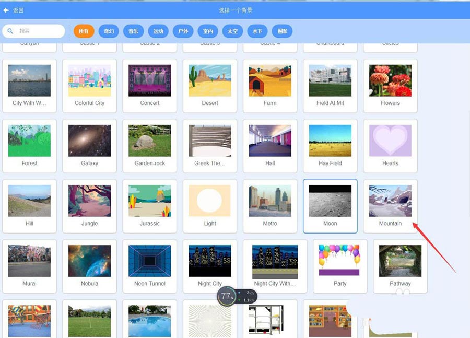The image size is (470, 338).
Task: Click the 返回 back label
Action: point(18,10)
